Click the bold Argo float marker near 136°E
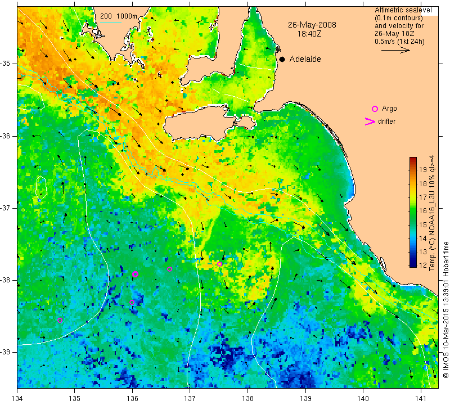 tap(136, 274)
